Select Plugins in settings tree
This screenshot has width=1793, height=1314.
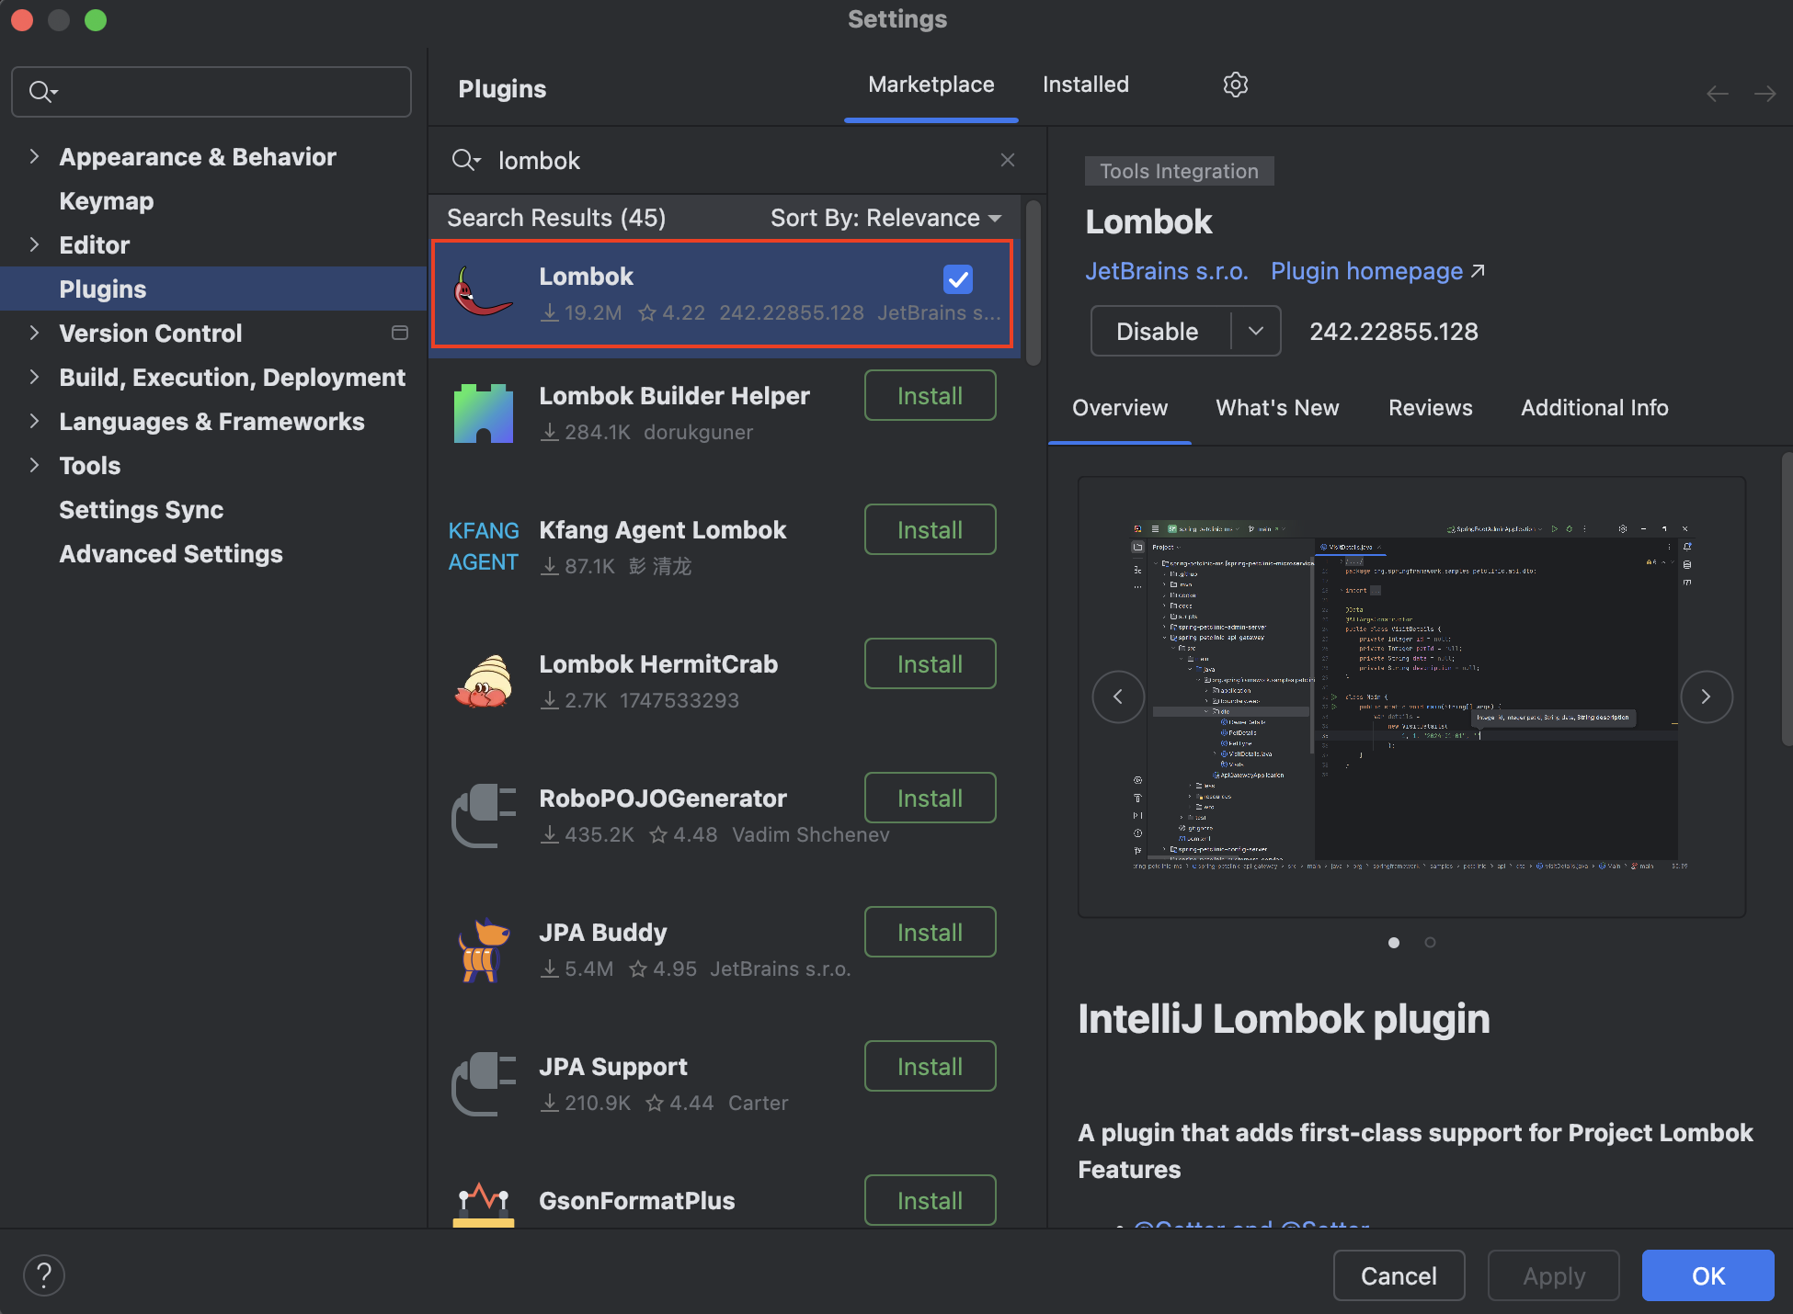pyautogui.click(x=213, y=289)
